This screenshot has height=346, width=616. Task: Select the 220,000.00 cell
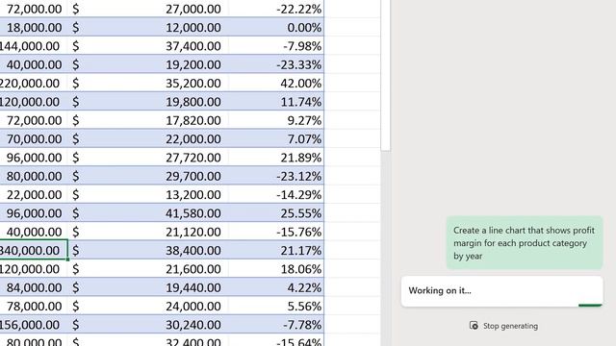34,84
